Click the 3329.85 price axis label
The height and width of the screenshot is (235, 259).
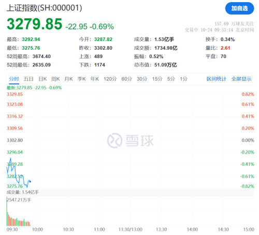pos(15,94)
